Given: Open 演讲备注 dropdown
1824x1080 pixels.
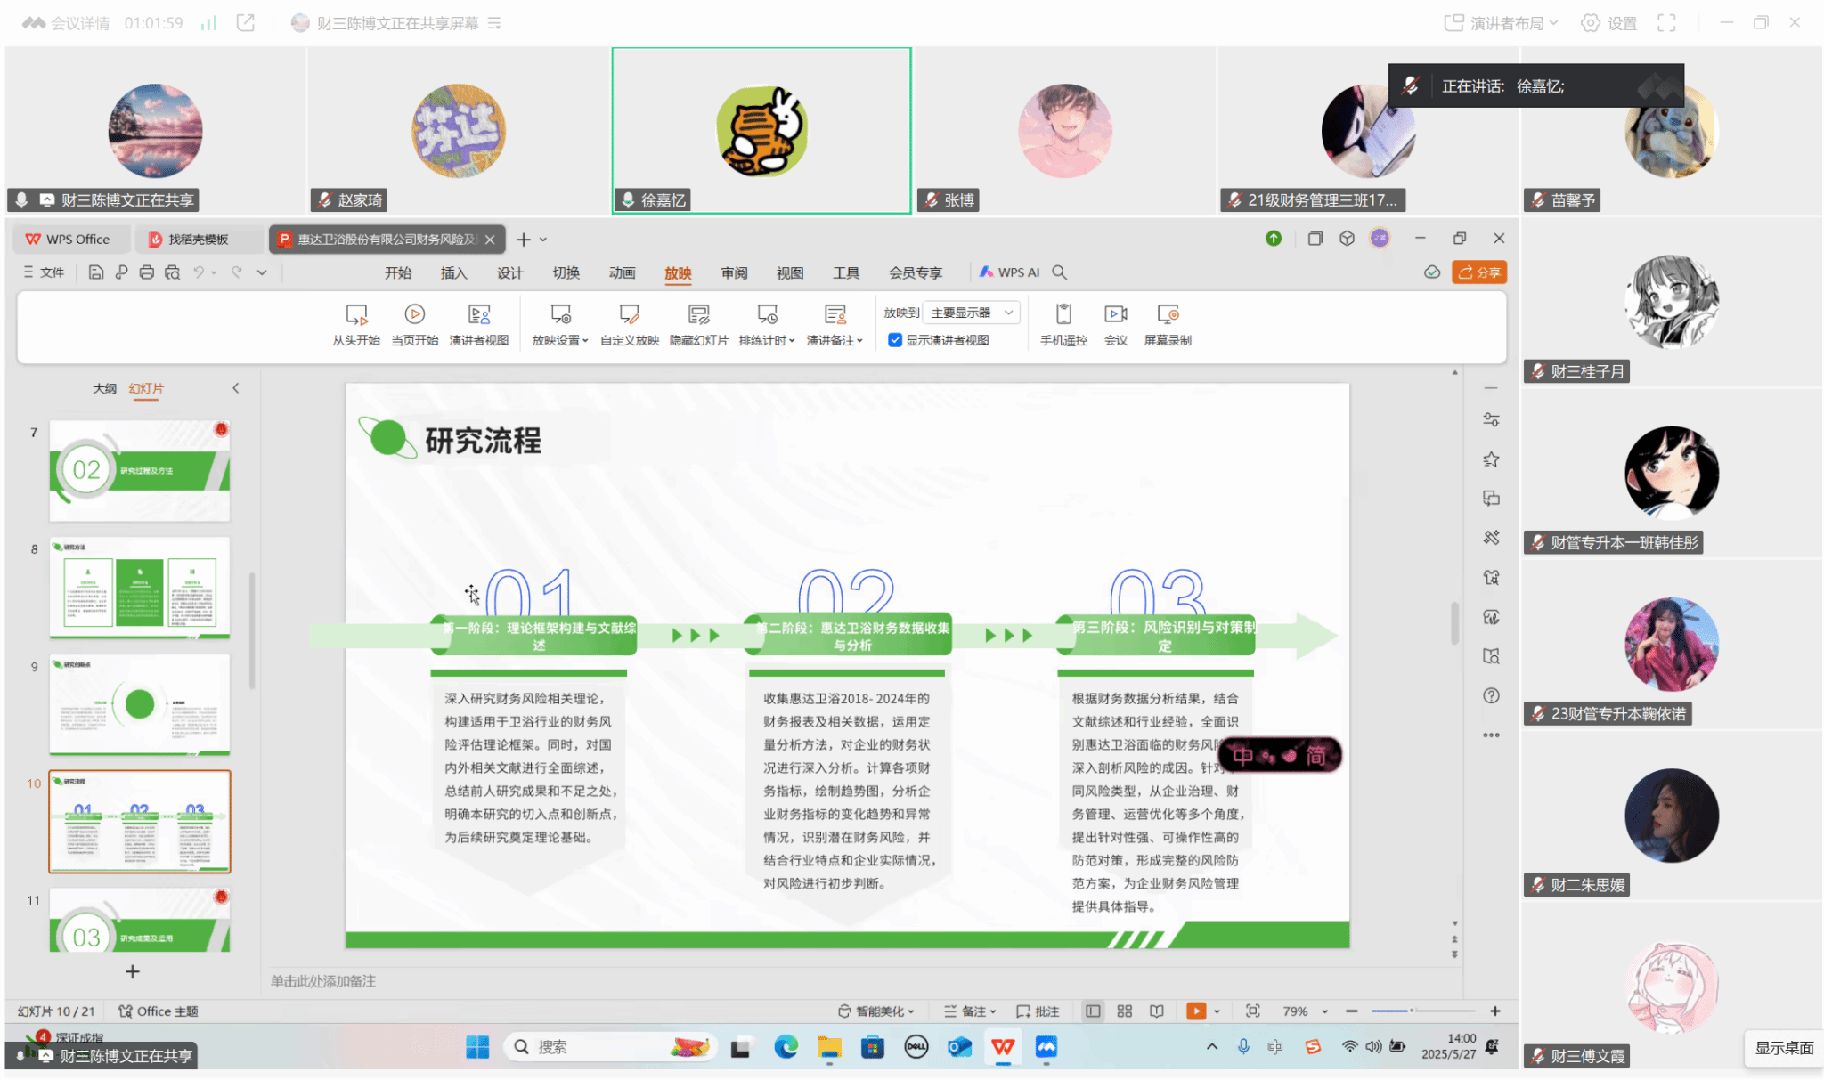Looking at the screenshot, I should (x=835, y=324).
